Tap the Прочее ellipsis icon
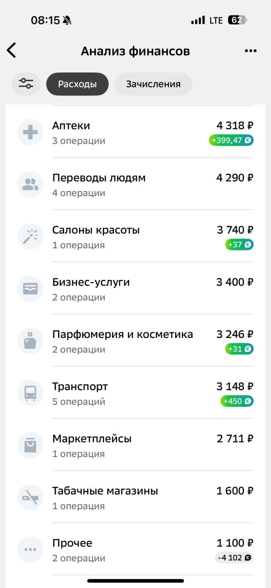This screenshot has width=271, height=588. [x=30, y=549]
